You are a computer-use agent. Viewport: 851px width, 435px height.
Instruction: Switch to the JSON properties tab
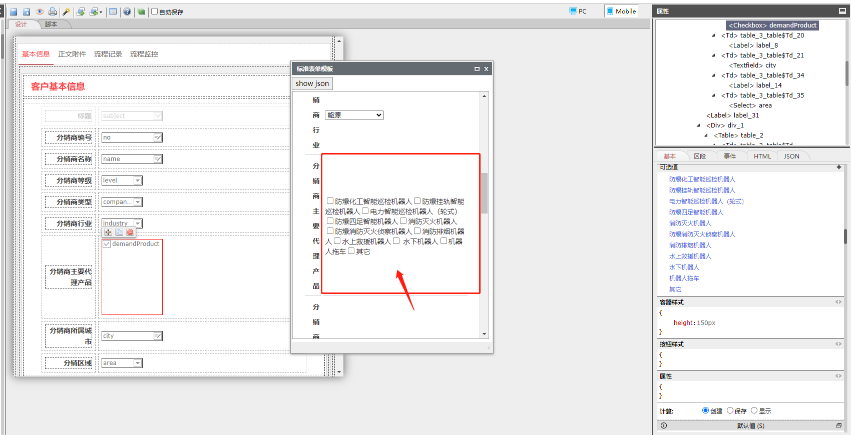(791, 156)
